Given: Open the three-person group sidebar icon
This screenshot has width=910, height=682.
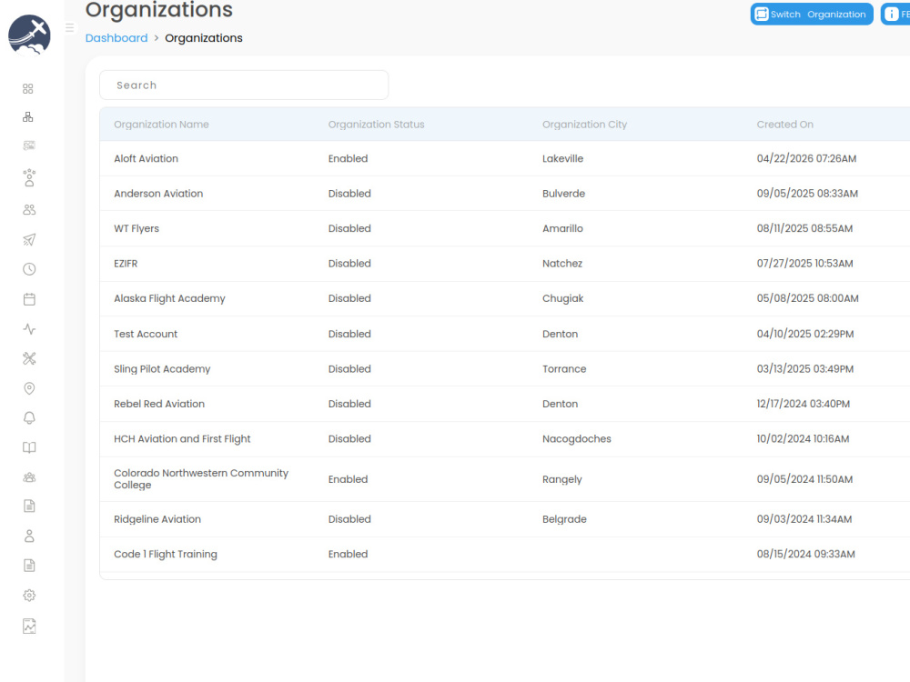Looking at the screenshot, I should [x=29, y=477].
